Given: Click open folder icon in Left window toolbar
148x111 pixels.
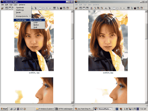Looking at the screenshot, I should point(76,8).
